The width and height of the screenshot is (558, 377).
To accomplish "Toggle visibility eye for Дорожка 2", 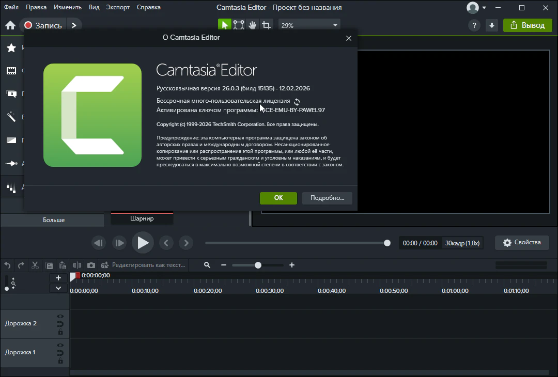I will pyautogui.click(x=60, y=317).
